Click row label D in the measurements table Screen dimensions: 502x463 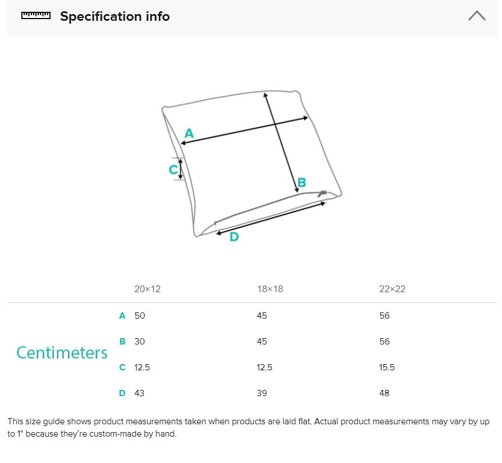[122, 393]
